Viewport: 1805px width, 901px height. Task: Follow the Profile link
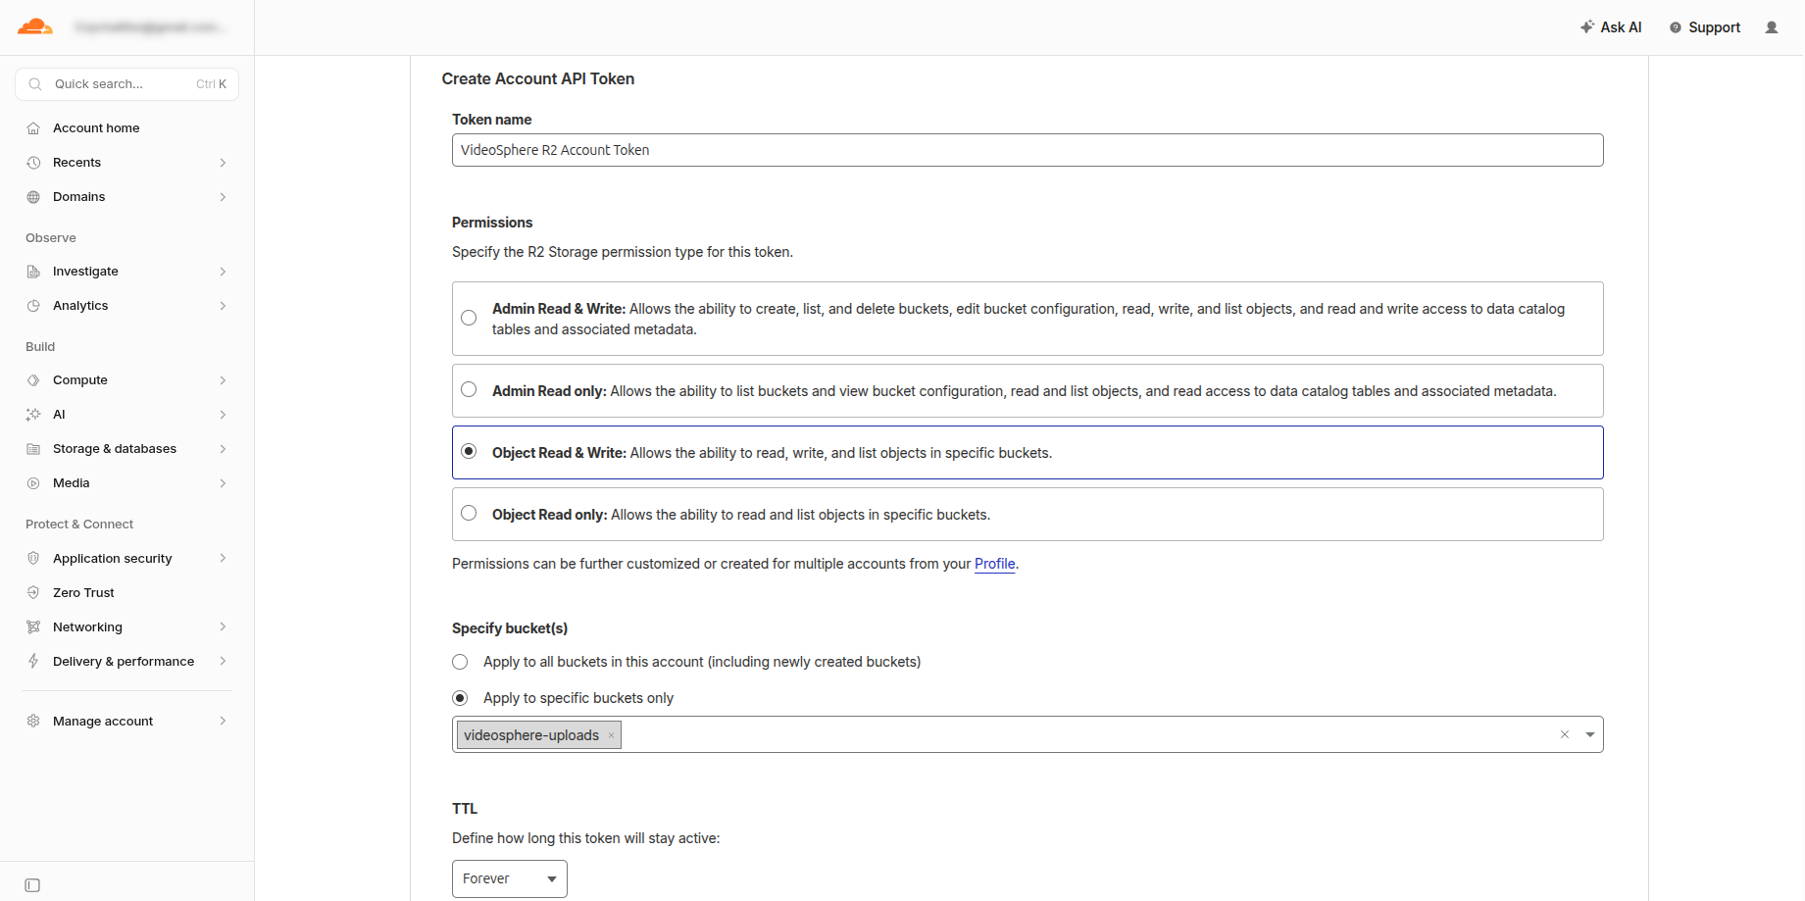click(x=994, y=564)
